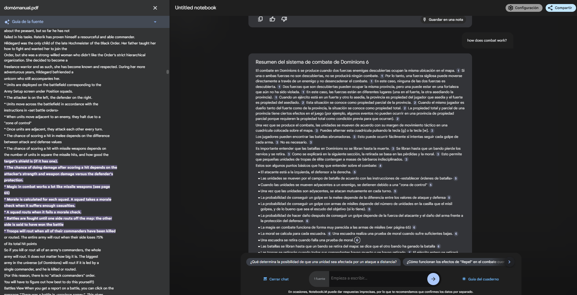This screenshot has width=577, height=295.
Task: Click the dom6manual.pdf file title
Action: tap(21, 8)
